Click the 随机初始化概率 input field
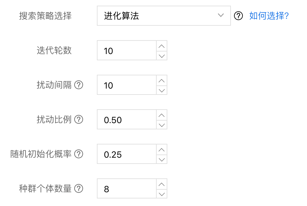 click(126, 154)
